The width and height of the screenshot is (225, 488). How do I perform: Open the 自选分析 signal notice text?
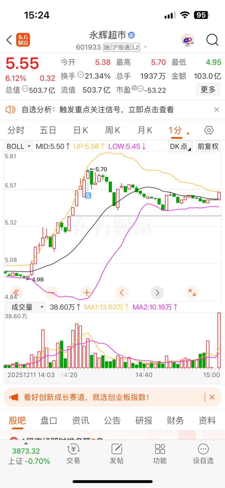[x=98, y=110]
